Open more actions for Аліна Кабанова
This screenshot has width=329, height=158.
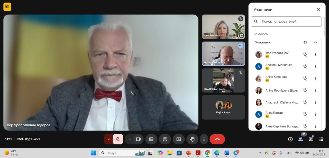point(315,78)
